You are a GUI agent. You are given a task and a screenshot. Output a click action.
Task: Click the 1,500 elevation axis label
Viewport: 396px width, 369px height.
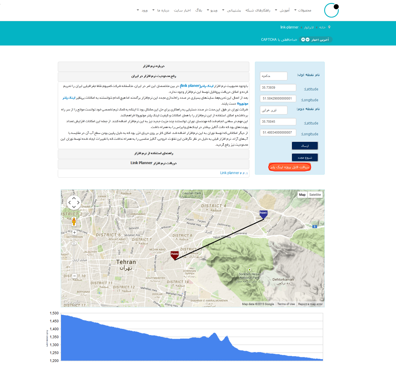pyautogui.click(x=54, y=313)
